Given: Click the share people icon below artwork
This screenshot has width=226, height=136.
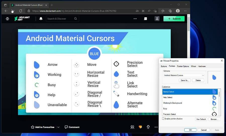Looking at the screenshot, I should pyautogui.click(x=132, y=127).
